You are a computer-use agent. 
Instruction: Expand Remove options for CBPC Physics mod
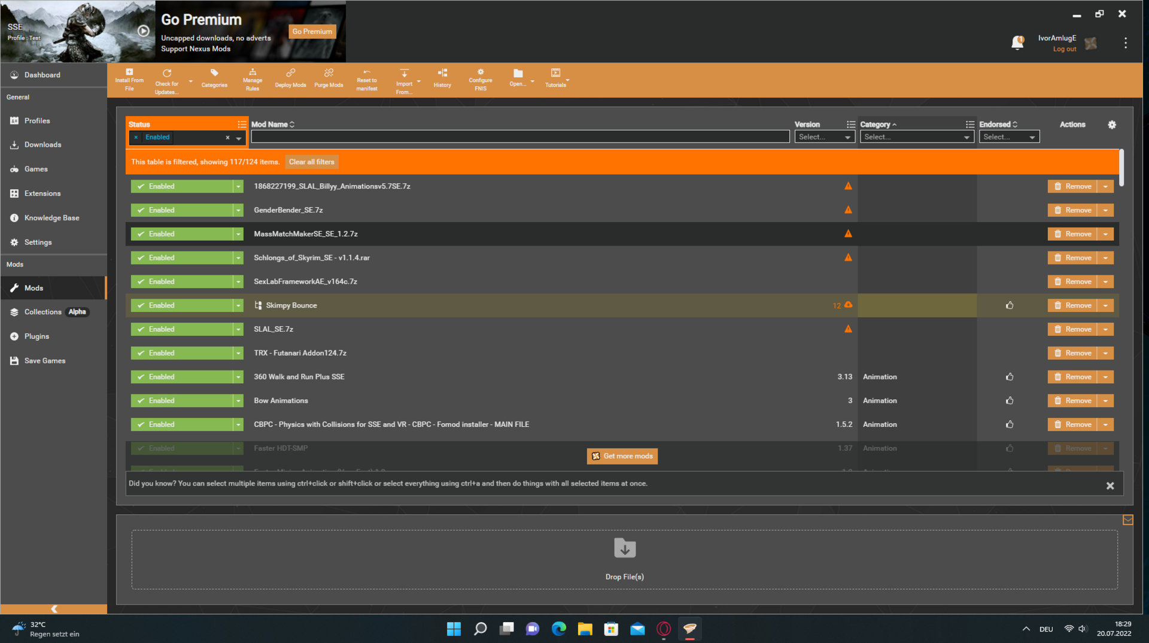[1105, 424]
